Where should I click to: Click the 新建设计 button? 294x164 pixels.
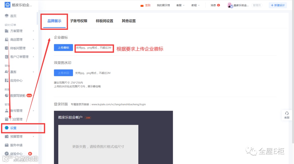278,5
